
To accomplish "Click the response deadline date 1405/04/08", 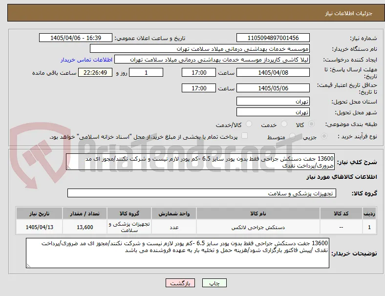I will [x=273, y=72].
